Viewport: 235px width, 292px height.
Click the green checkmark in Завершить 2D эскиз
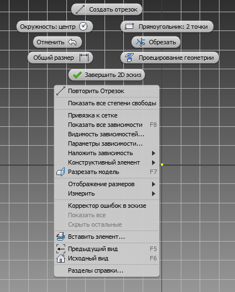pos(77,75)
